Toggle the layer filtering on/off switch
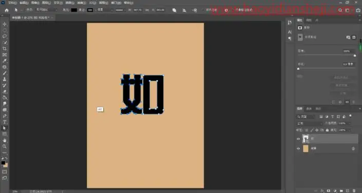 click(351, 115)
